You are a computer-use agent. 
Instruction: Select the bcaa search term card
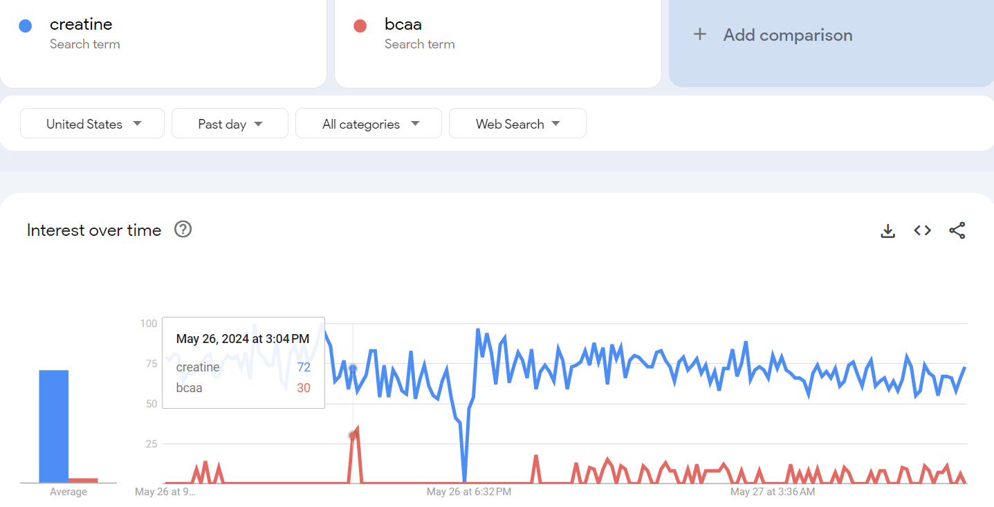tap(497, 44)
